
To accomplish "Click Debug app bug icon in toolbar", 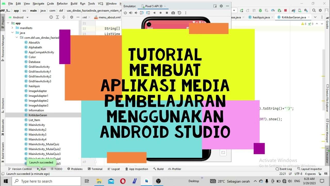I will [x=260, y=11].
